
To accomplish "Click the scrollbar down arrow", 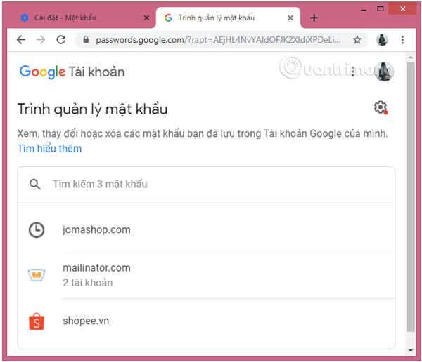I will point(411,350).
